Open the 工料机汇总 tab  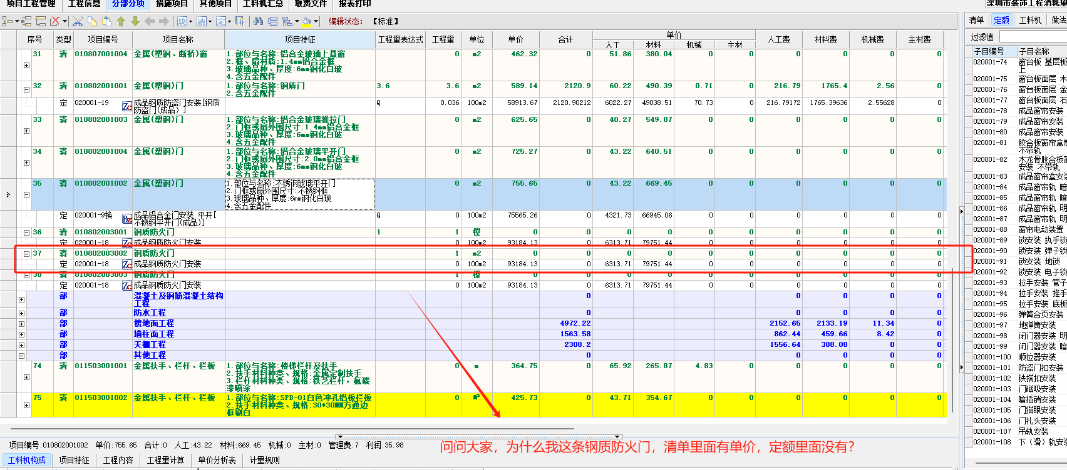[x=263, y=4]
